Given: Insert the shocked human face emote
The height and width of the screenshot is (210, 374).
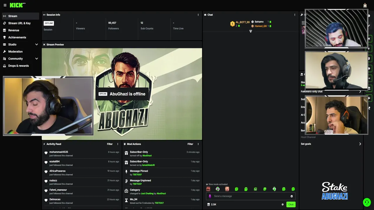Looking at the screenshot, I should click(x=227, y=189).
